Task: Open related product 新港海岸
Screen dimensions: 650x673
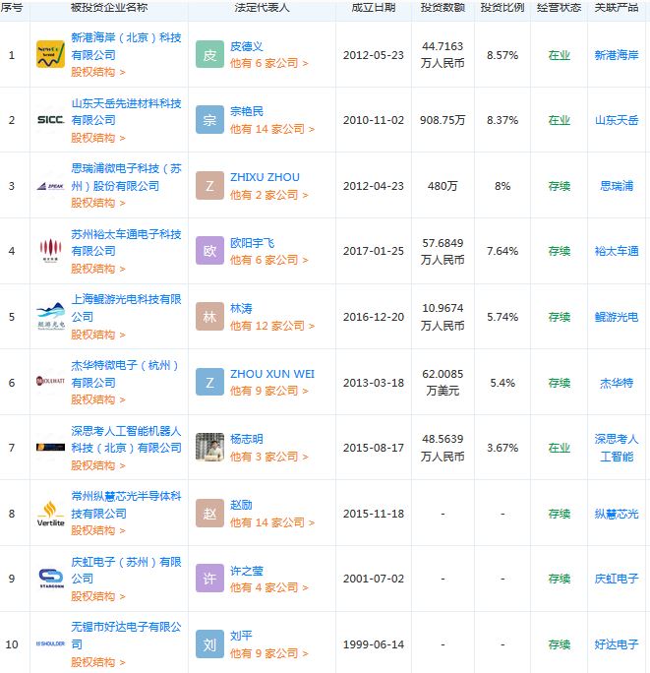Action: point(617,55)
